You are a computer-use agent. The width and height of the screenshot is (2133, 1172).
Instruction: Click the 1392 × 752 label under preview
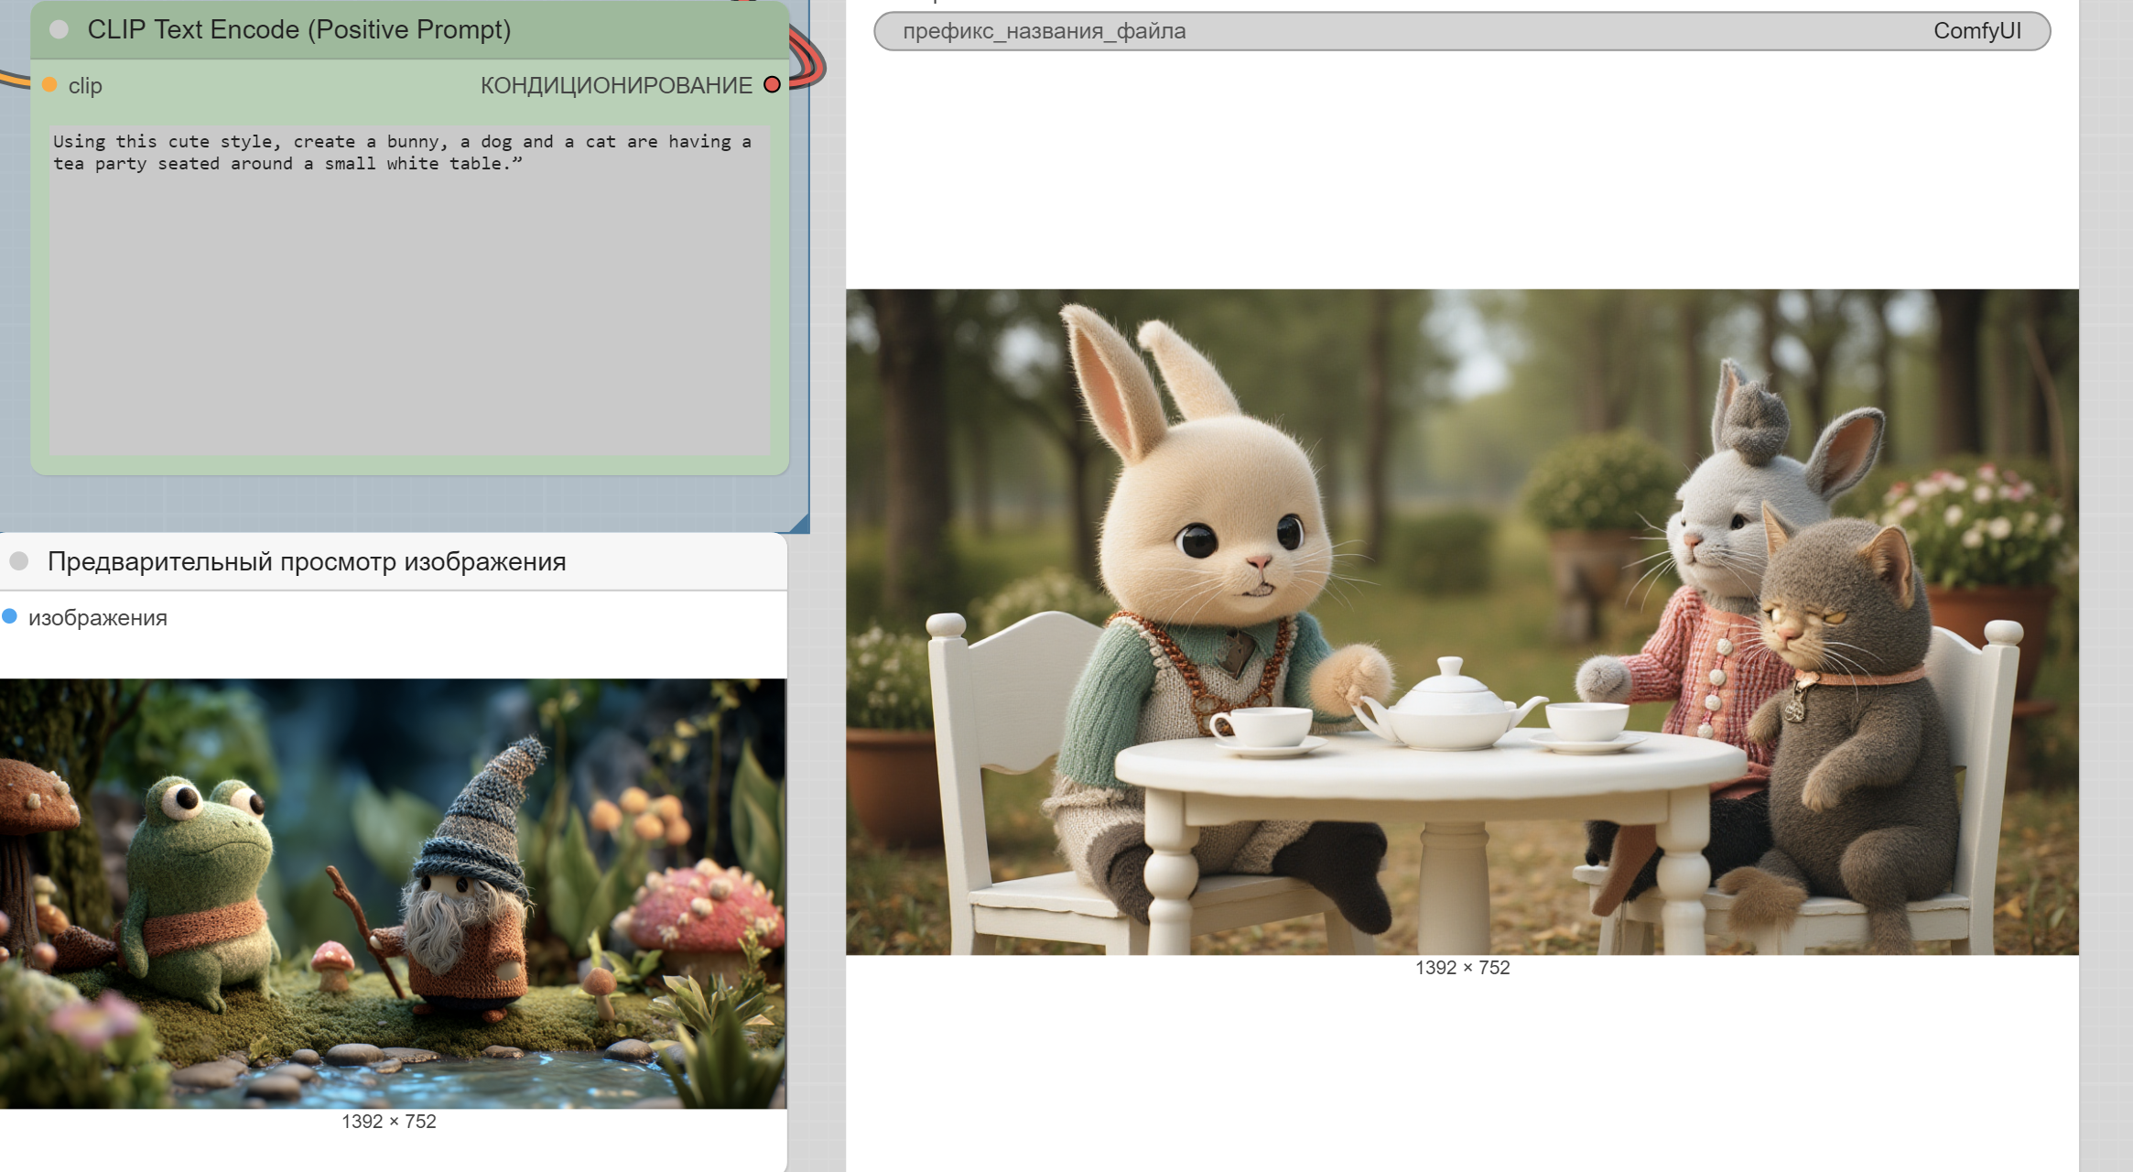[388, 1122]
